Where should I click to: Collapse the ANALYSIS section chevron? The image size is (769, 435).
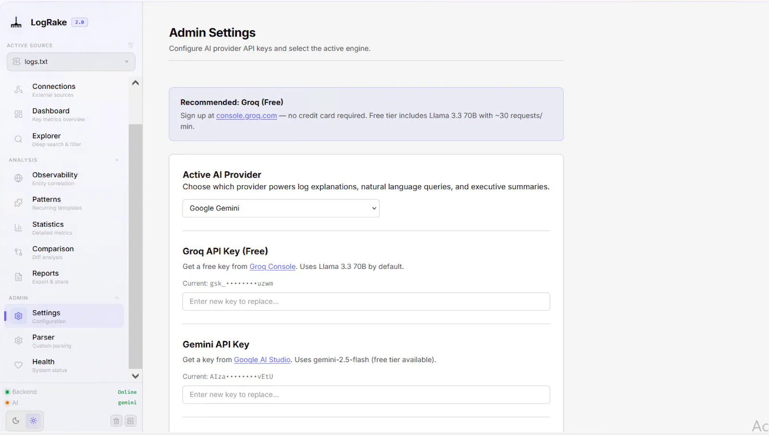pos(117,160)
